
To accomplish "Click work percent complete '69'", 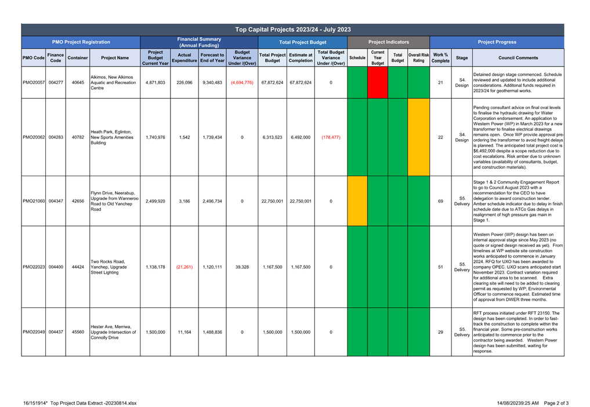I will [440, 201].
